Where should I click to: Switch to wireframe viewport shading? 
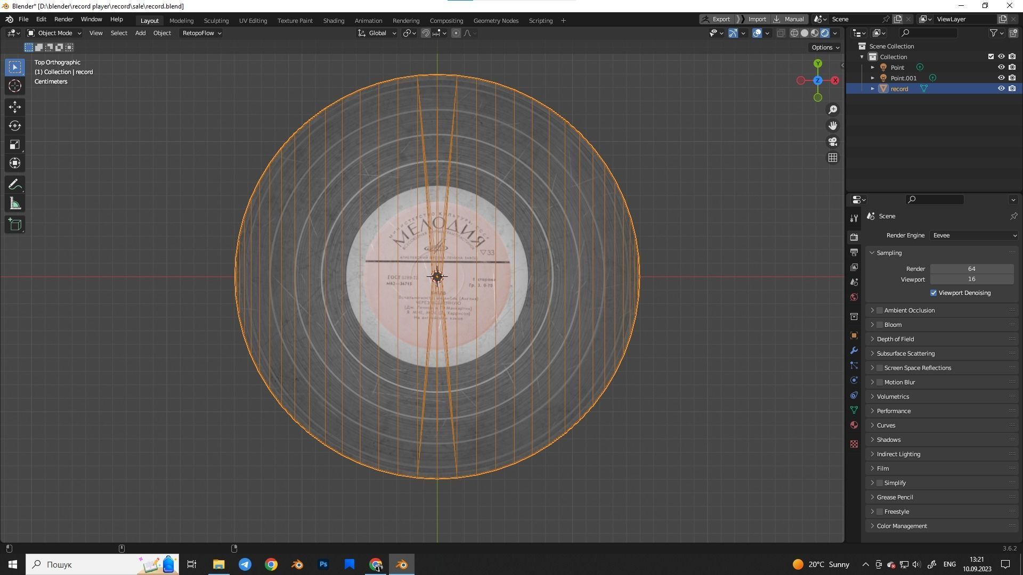794,33
